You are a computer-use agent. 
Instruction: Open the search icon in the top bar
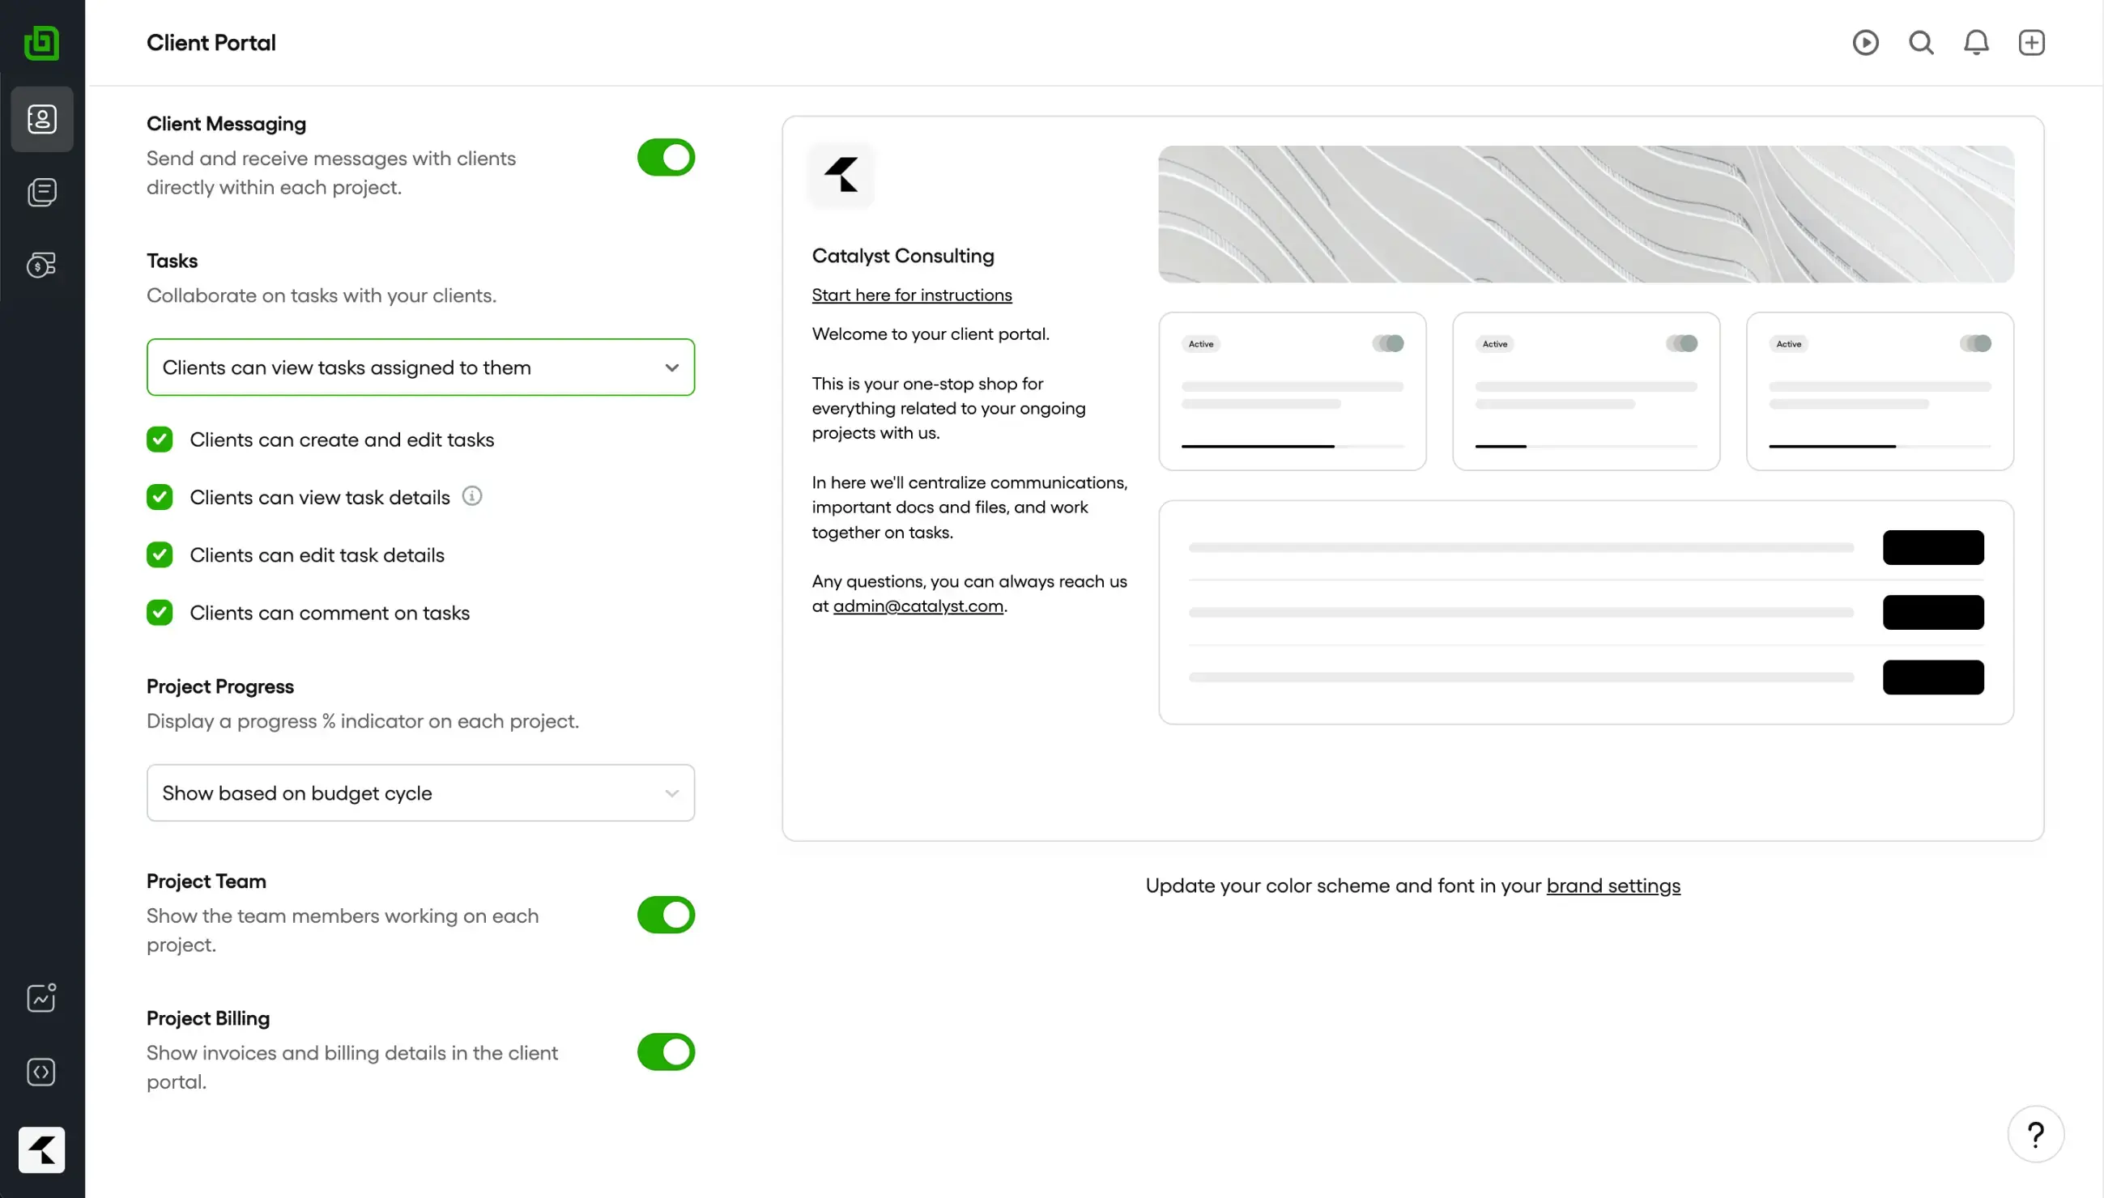1920,42
